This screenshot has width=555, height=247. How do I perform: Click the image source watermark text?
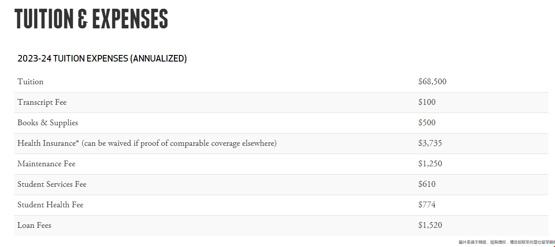click(506, 242)
